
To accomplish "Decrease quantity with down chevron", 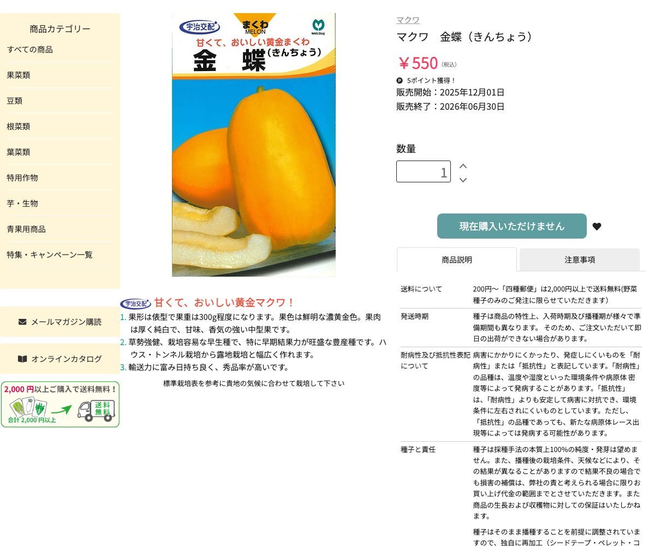I will click(463, 180).
